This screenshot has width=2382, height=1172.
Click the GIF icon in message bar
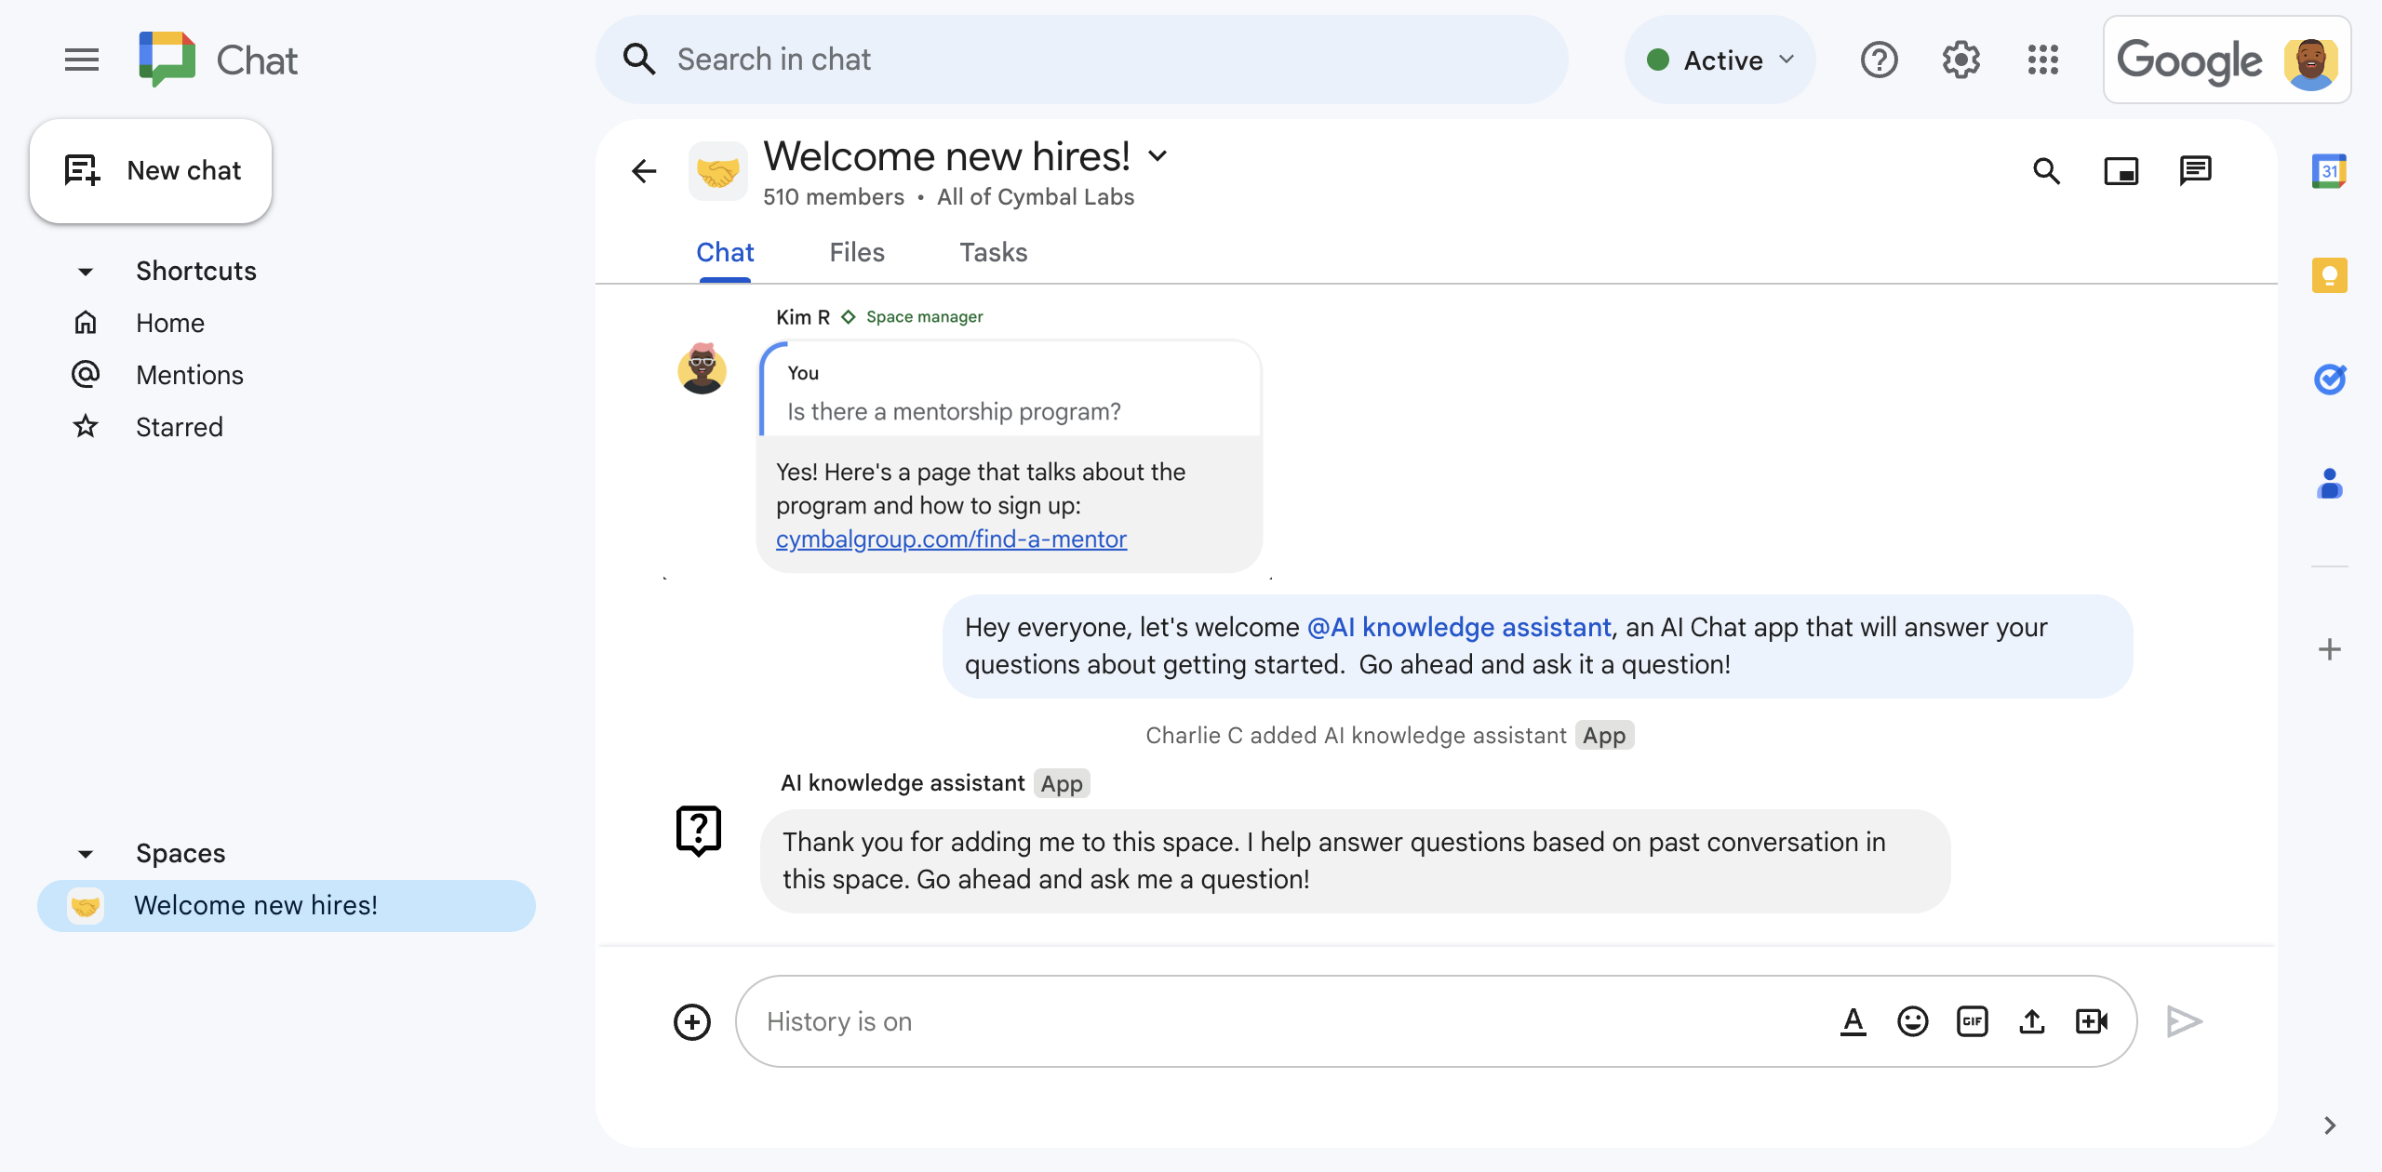point(1971,1019)
